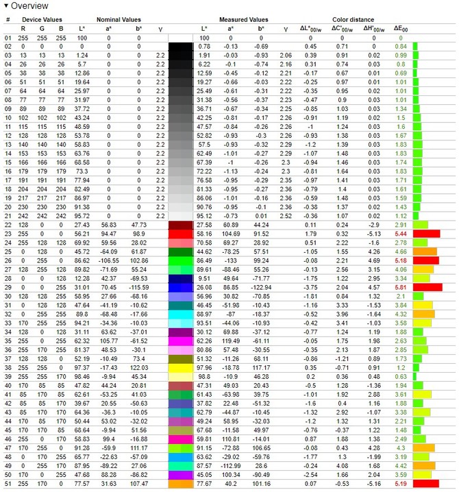This screenshot has height=492, width=459.
Task: Click the Color distance column group header
Action: coord(353,19)
